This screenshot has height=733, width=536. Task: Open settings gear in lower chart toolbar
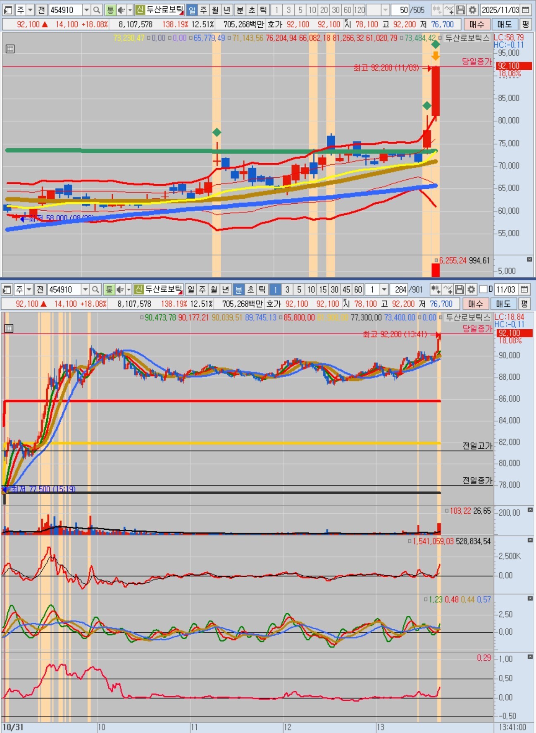[471, 289]
